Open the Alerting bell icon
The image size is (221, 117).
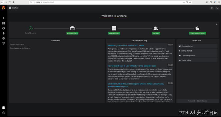(x=3, y=33)
